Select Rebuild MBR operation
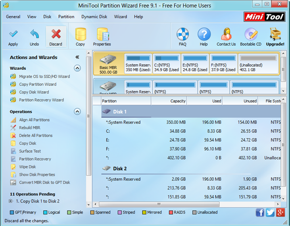 30,128
